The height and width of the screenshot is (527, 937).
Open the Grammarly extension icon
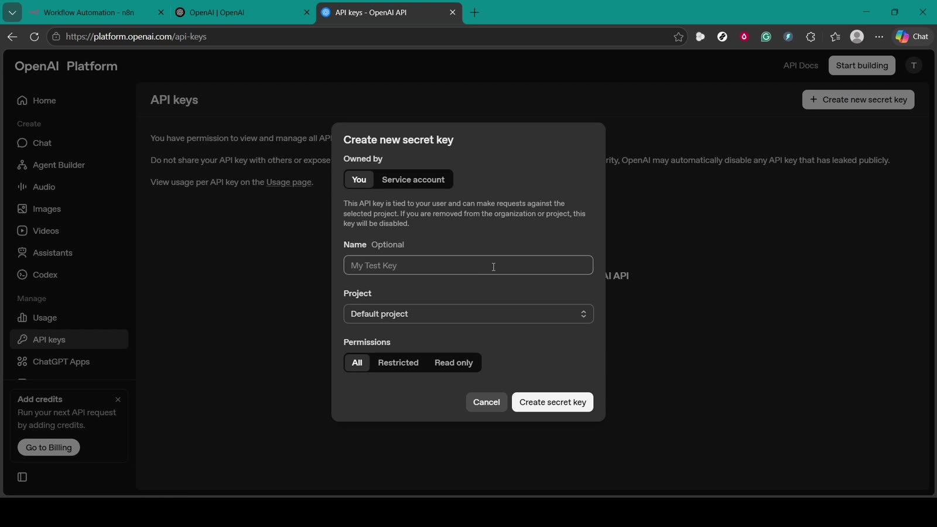(x=766, y=37)
